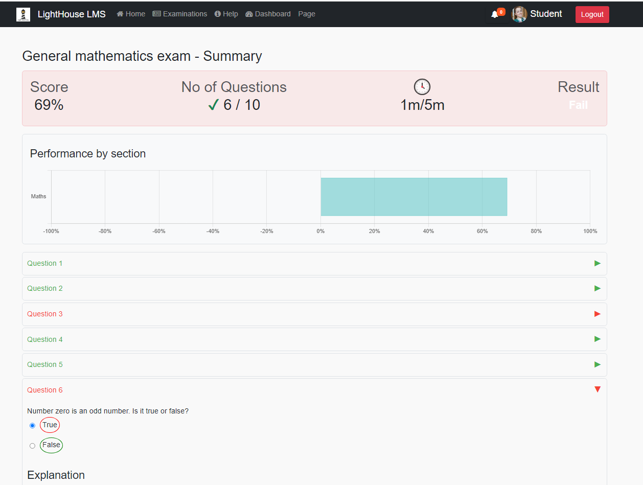Screen dimensions: 643x485
Task: Open Dashboard from the top navigation
Action: 268,14
